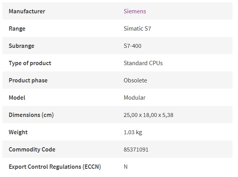Select the Export Control Regulations (ECCN) label
This screenshot has width=238, height=177.
click(55, 167)
